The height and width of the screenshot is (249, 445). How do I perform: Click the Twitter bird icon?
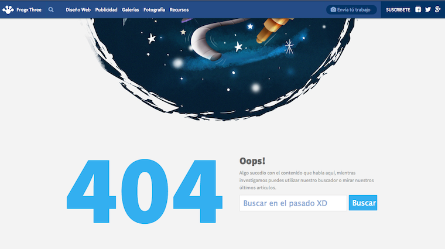click(x=428, y=9)
